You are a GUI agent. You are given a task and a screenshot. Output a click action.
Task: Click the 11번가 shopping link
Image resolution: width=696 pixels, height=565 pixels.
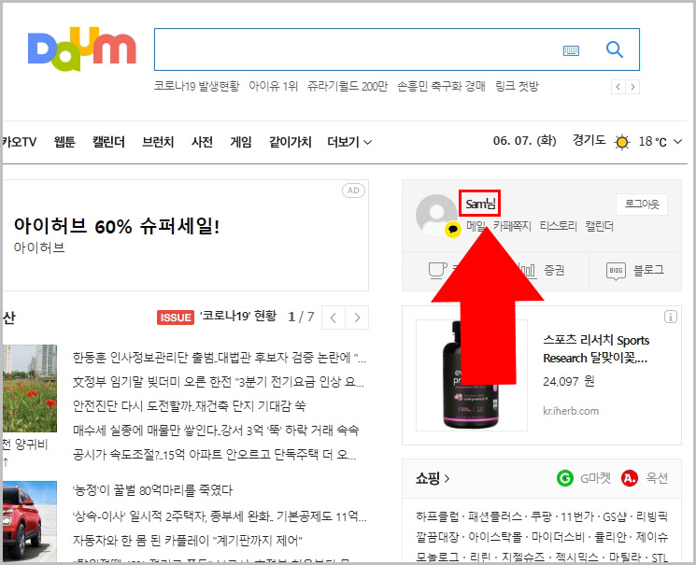pyautogui.click(x=577, y=516)
